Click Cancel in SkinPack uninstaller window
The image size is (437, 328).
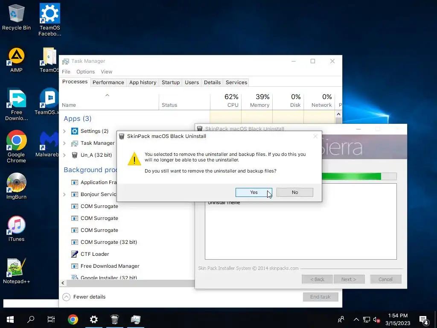(x=385, y=279)
